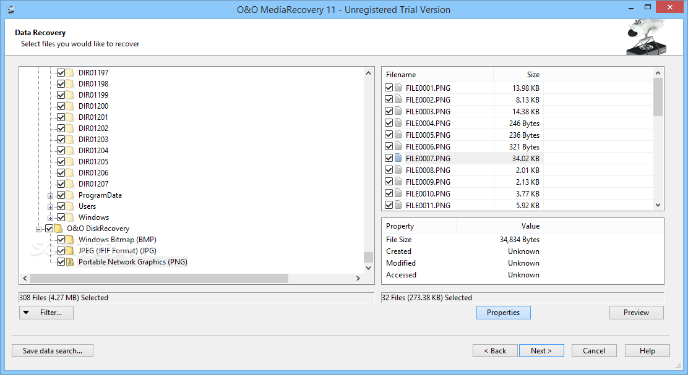This screenshot has width=688, height=375.
Task: Uncheck the DIR01198 folder checkbox
Action: 61,83
